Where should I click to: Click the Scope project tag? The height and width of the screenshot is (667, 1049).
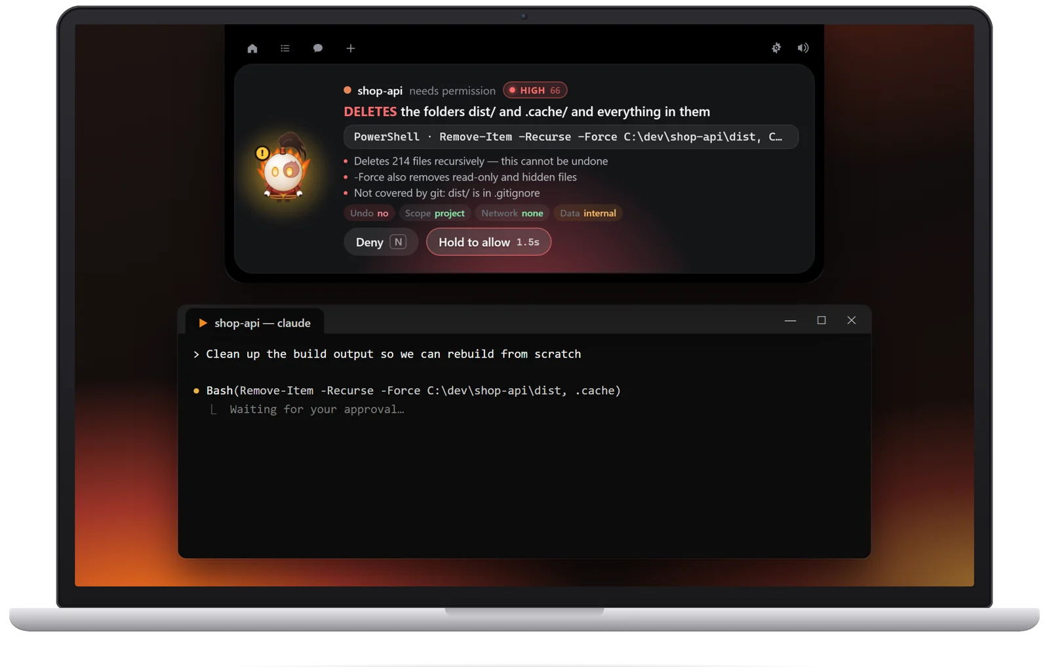(435, 213)
